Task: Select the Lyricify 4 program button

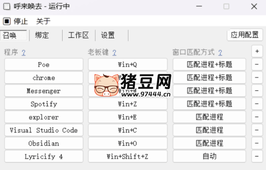Action: (44, 156)
